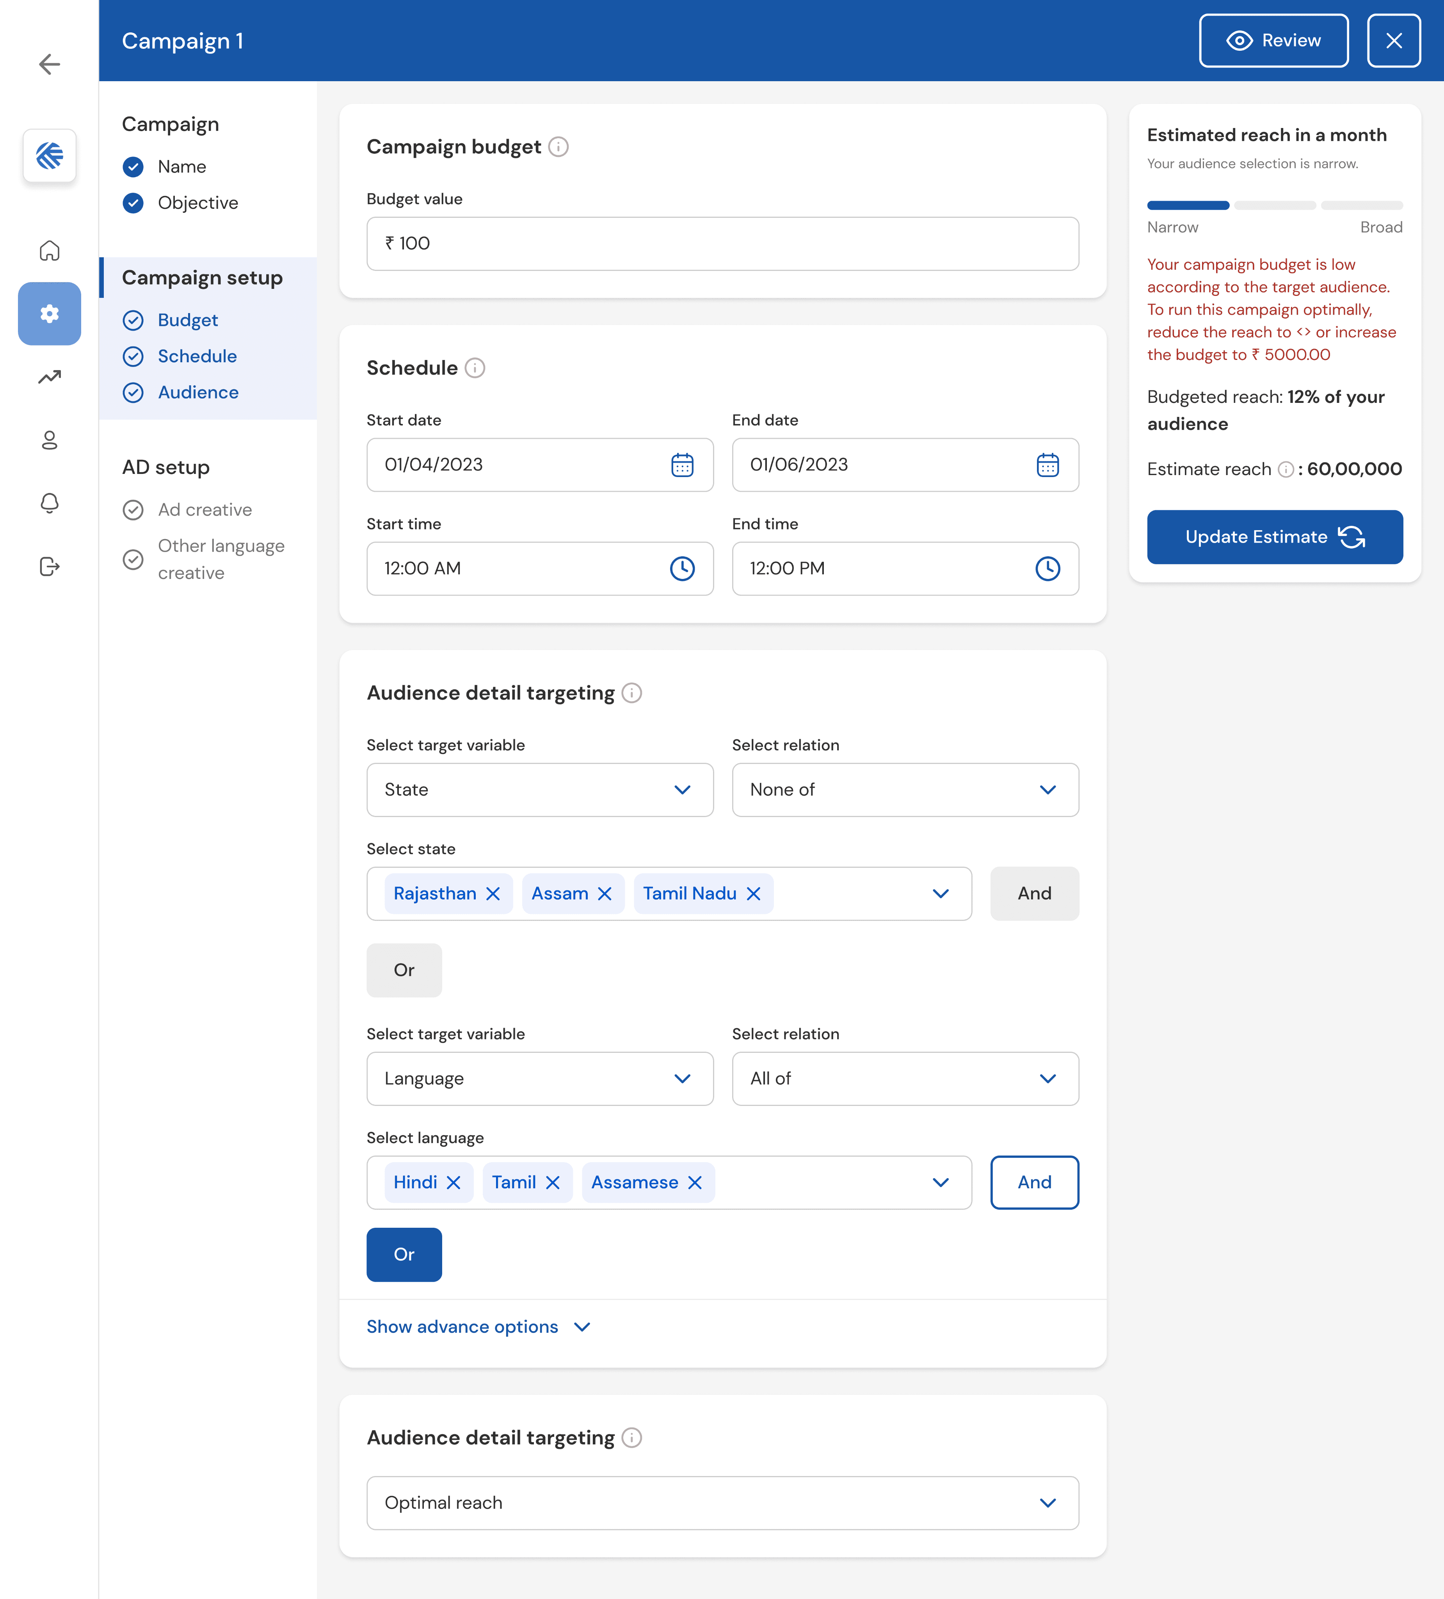Select Name step under Campaign

click(165, 167)
